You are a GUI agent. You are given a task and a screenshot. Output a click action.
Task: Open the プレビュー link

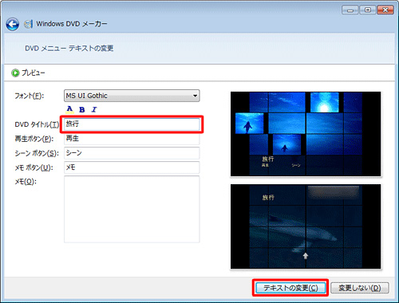(x=34, y=73)
